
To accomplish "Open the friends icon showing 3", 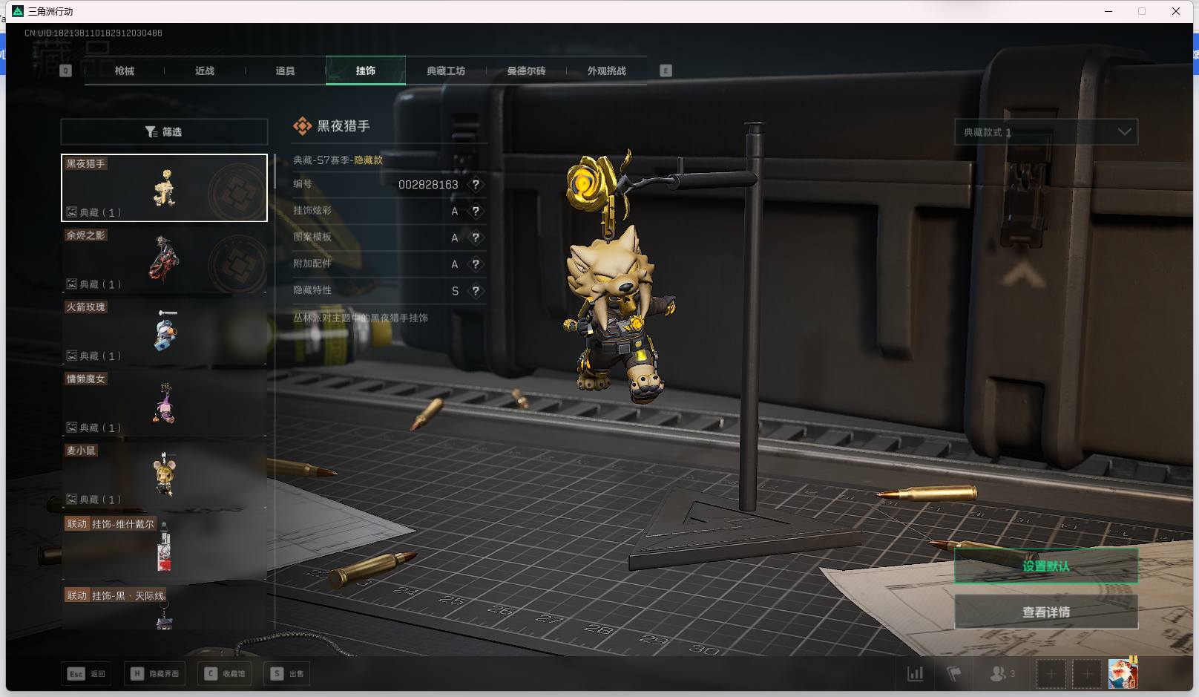I will point(1002,674).
